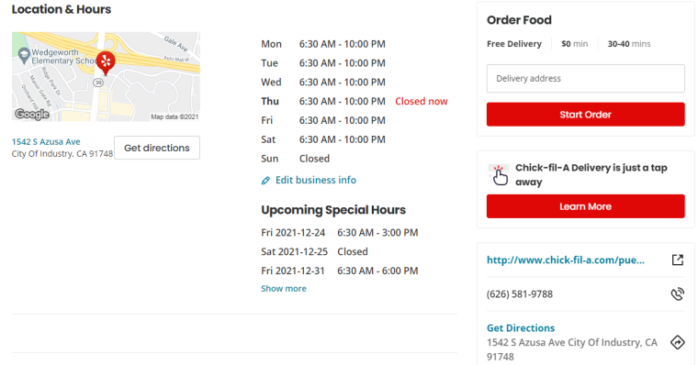The width and height of the screenshot is (698, 365).
Task: Click the Learn More button
Action: (x=585, y=206)
